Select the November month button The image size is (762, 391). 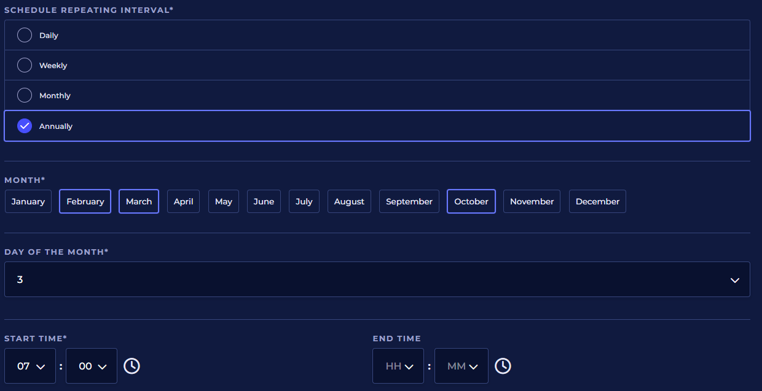(x=532, y=201)
